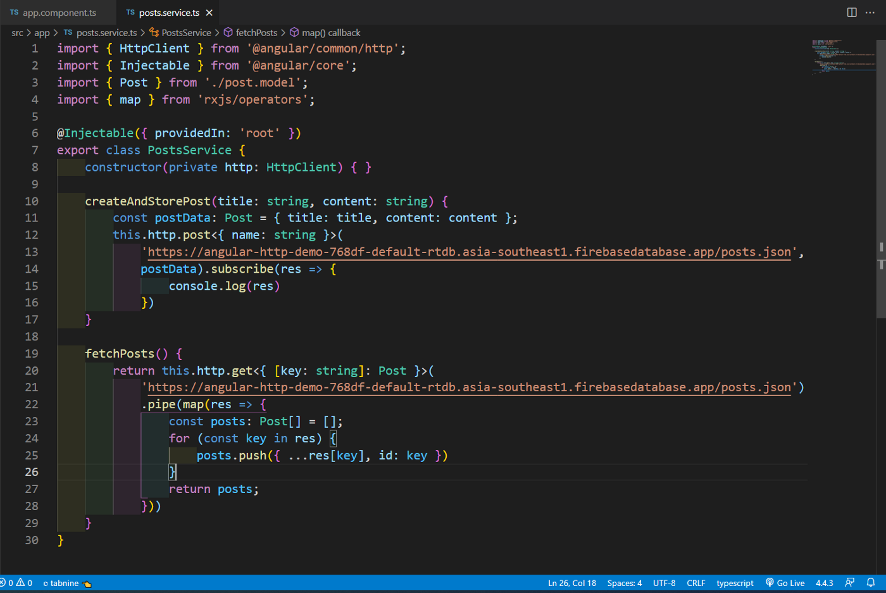Open the More Actions ellipsis menu

tap(870, 13)
